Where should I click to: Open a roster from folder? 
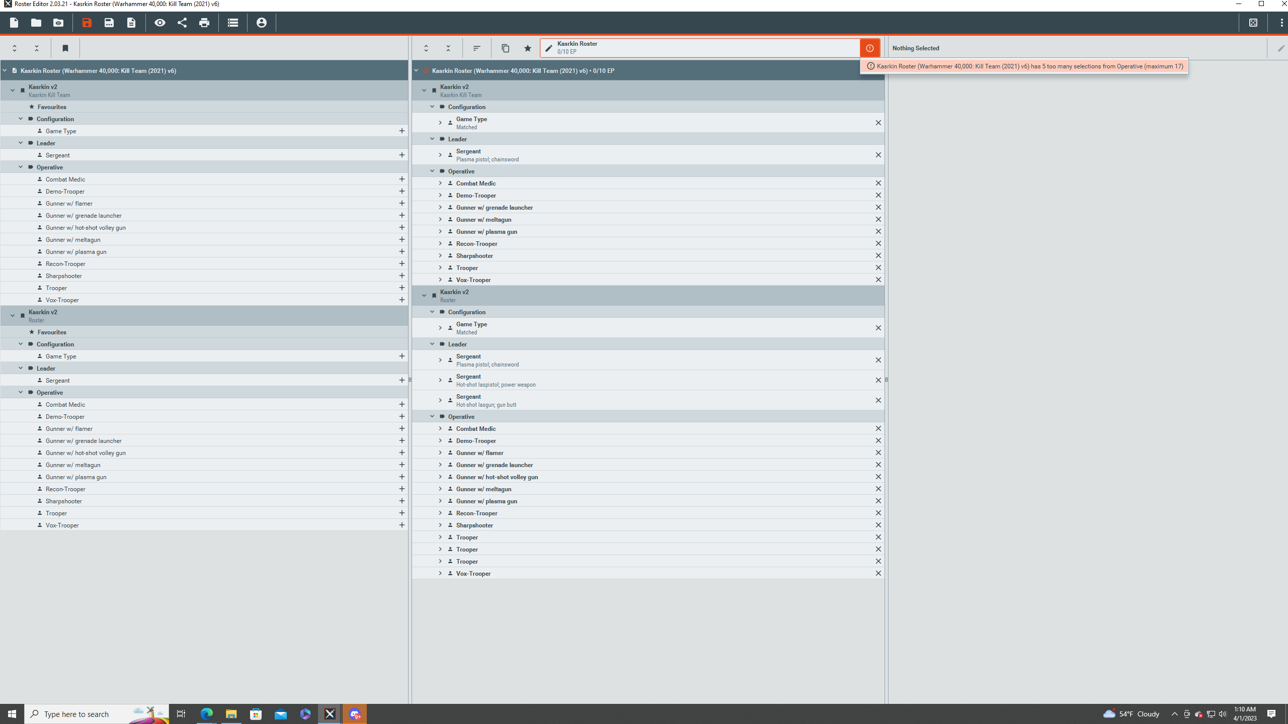36,23
